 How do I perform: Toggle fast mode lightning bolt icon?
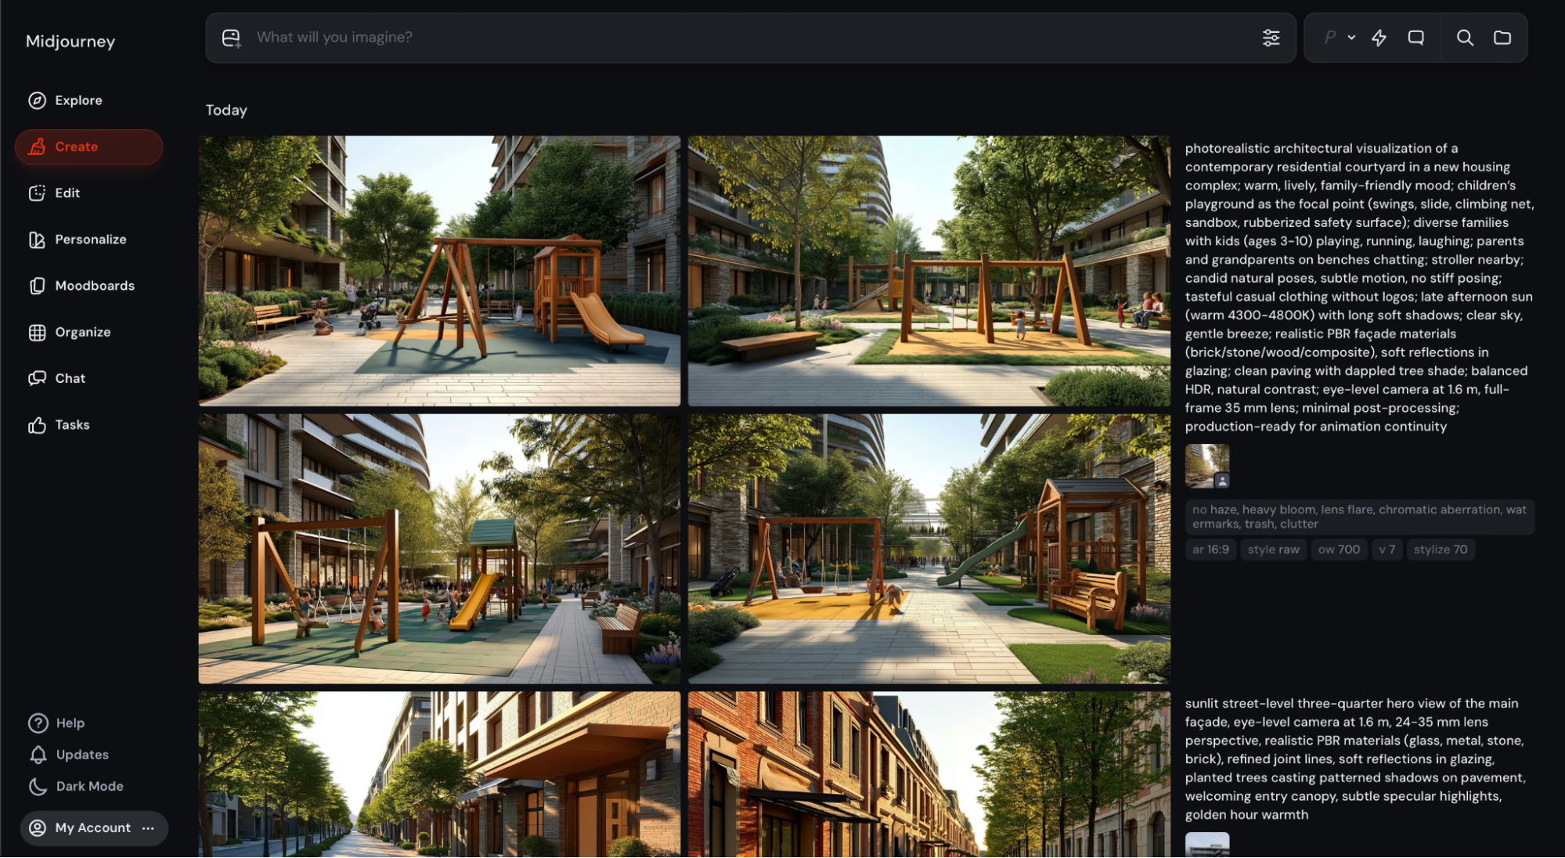pyautogui.click(x=1379, y=38)
